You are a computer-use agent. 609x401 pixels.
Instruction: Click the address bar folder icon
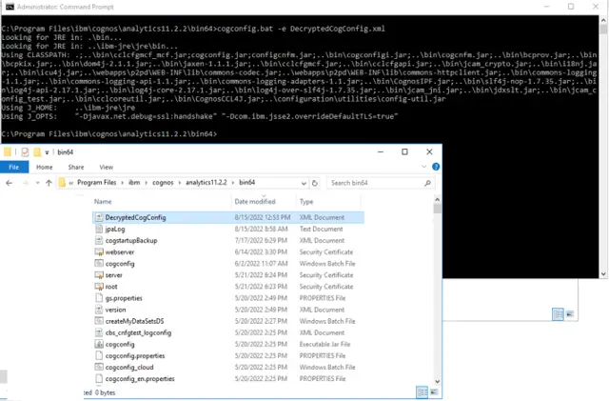pyautogui.click(x=62, y=183)
